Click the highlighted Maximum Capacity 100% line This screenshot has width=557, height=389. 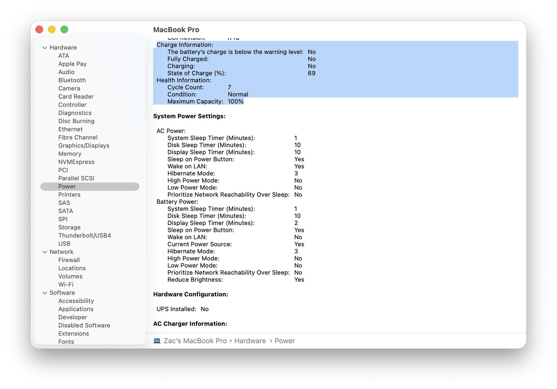205,102
